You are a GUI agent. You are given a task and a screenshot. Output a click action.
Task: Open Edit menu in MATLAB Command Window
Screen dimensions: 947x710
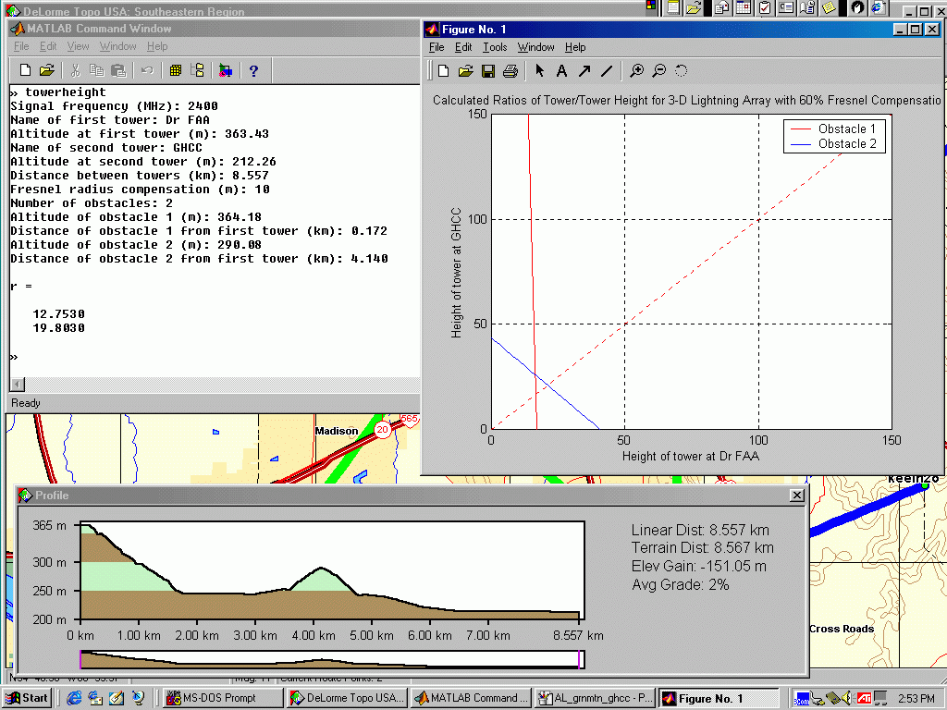48,46
